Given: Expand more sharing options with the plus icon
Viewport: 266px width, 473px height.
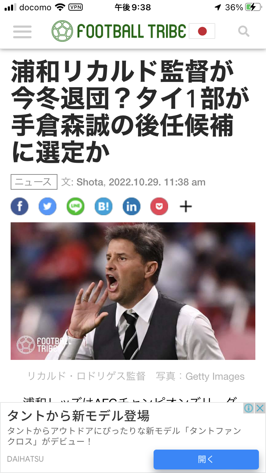Looking at the screenshot, I should 186,206.
